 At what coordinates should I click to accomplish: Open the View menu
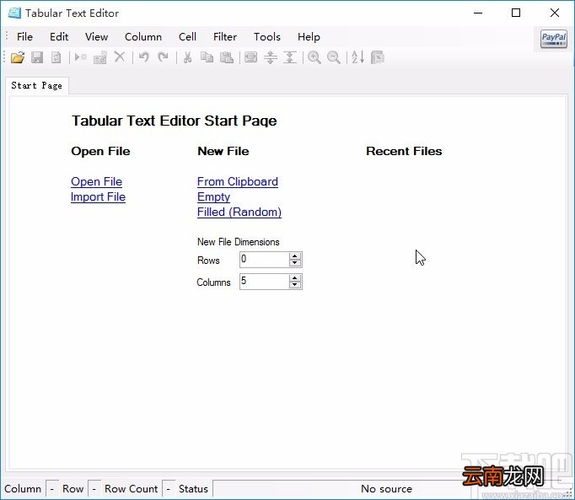click(96, 37)
